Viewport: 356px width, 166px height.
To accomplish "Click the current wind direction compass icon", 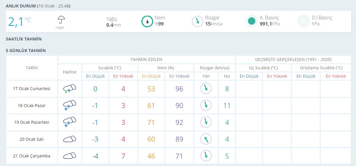I will [x=197, y=21].
